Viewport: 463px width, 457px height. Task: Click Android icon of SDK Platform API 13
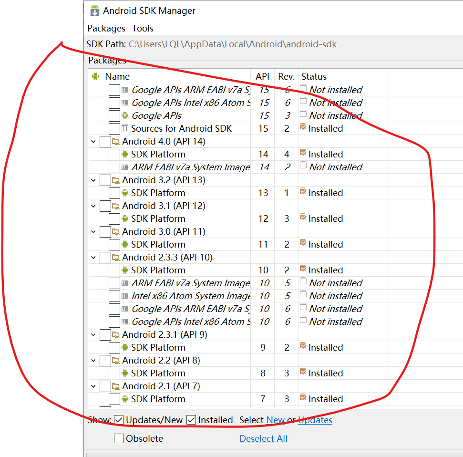(x=125, y=193)
